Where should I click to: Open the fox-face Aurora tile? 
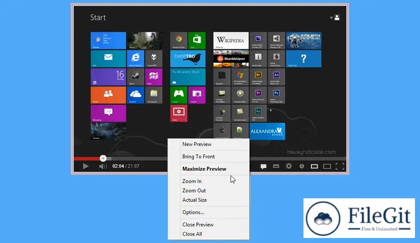[x=154, y=59]
